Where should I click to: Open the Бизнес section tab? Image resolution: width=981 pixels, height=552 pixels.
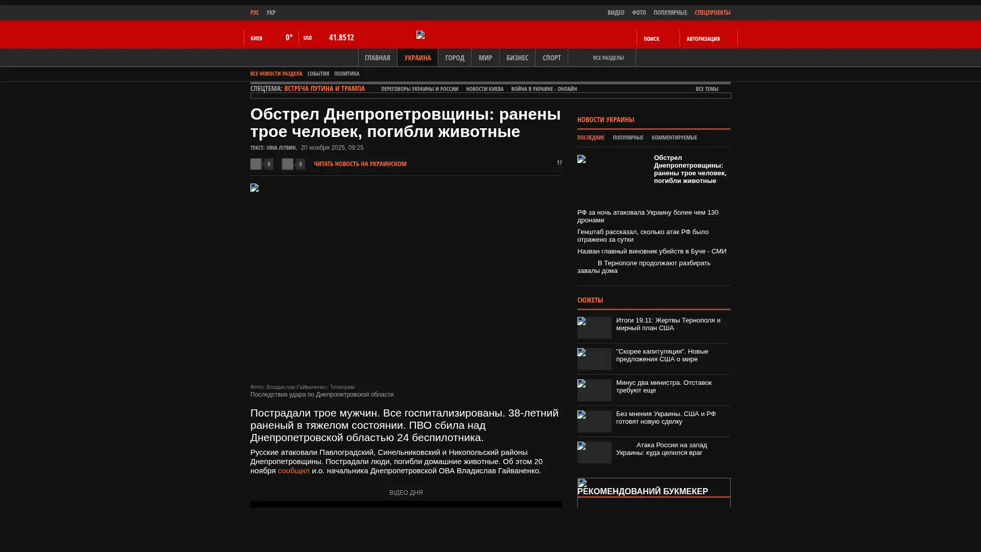(x=517, y=58)
